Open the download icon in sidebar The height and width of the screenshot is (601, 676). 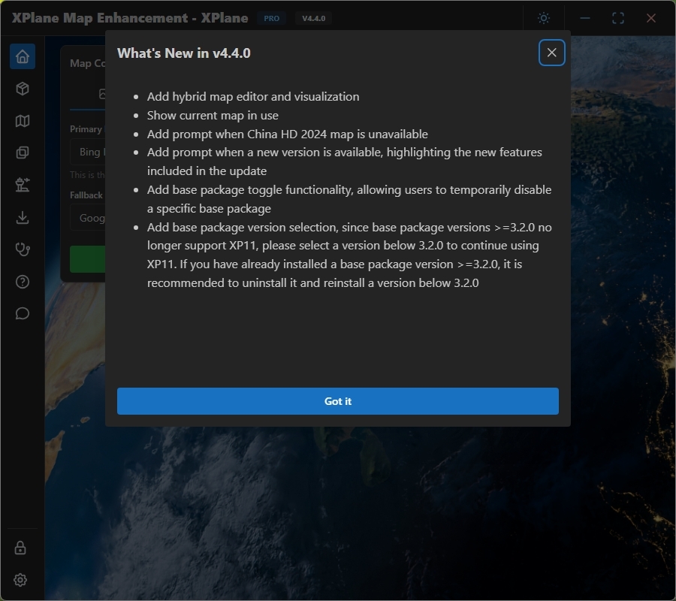pos(23,217)
